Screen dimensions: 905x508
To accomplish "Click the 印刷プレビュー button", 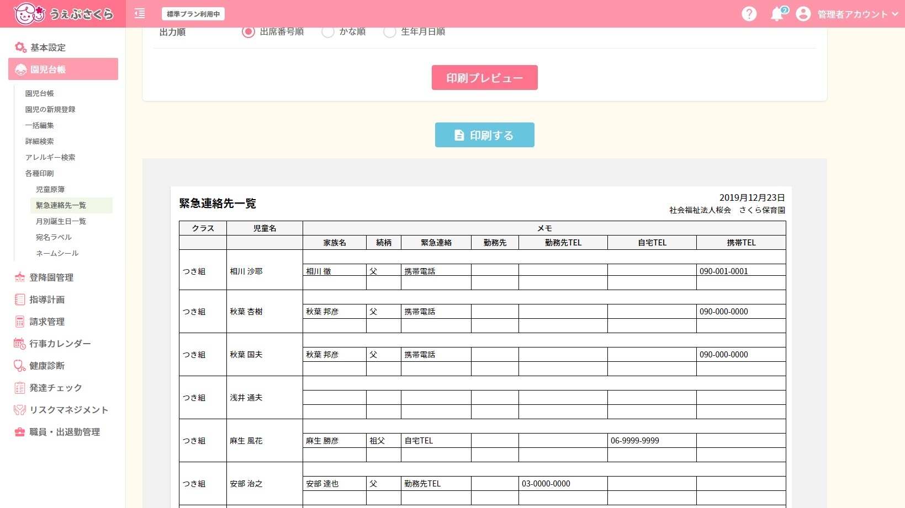I will point(484,78).
